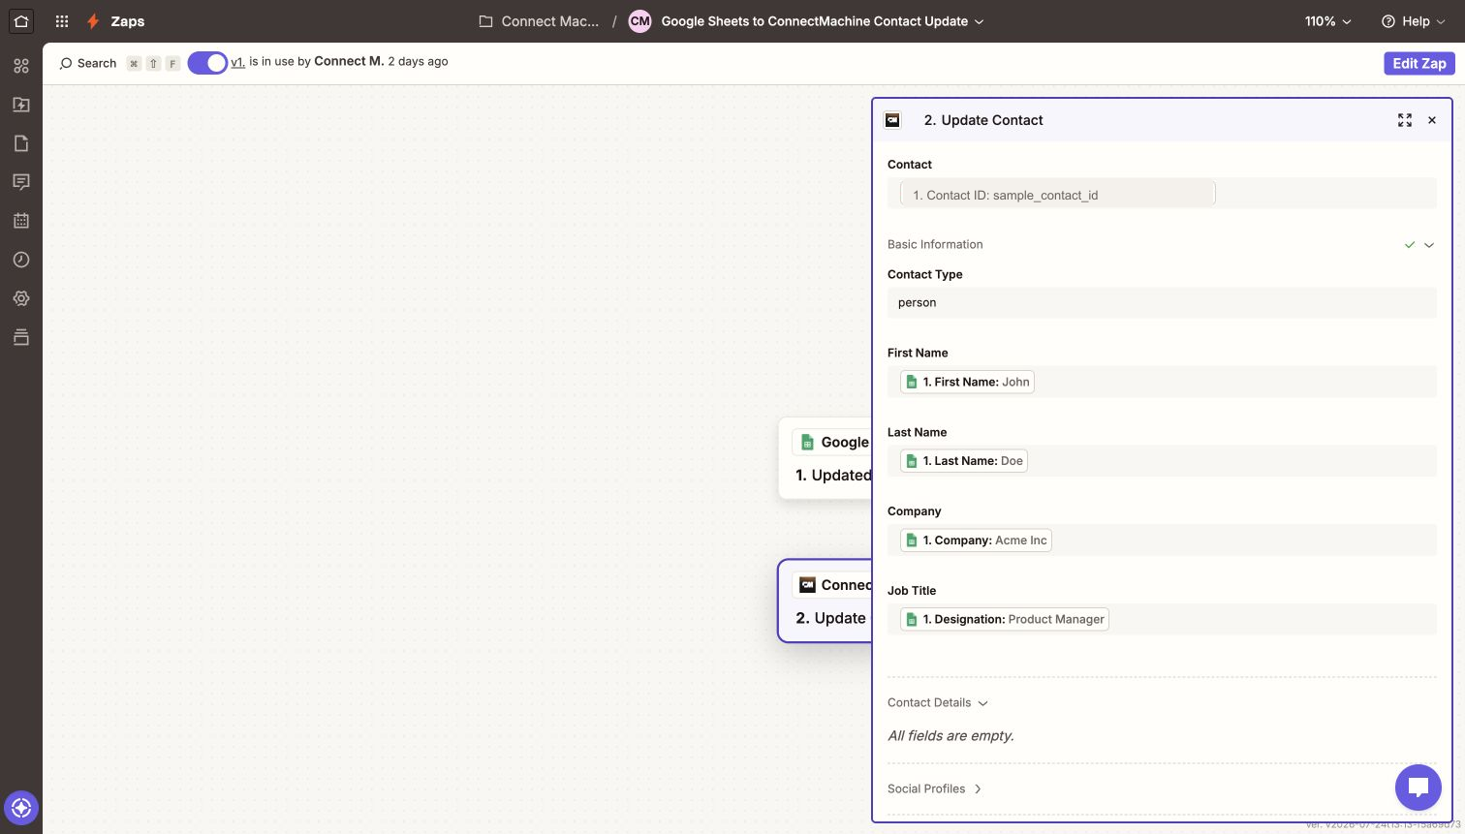This screenshot has height=834, width=1465.
Task: Open the calendar icon in left sidebar
Action: point(21,221)
